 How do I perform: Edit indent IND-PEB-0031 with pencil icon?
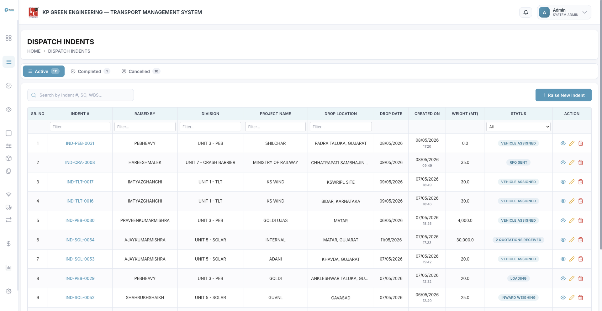tap(572, 143)
